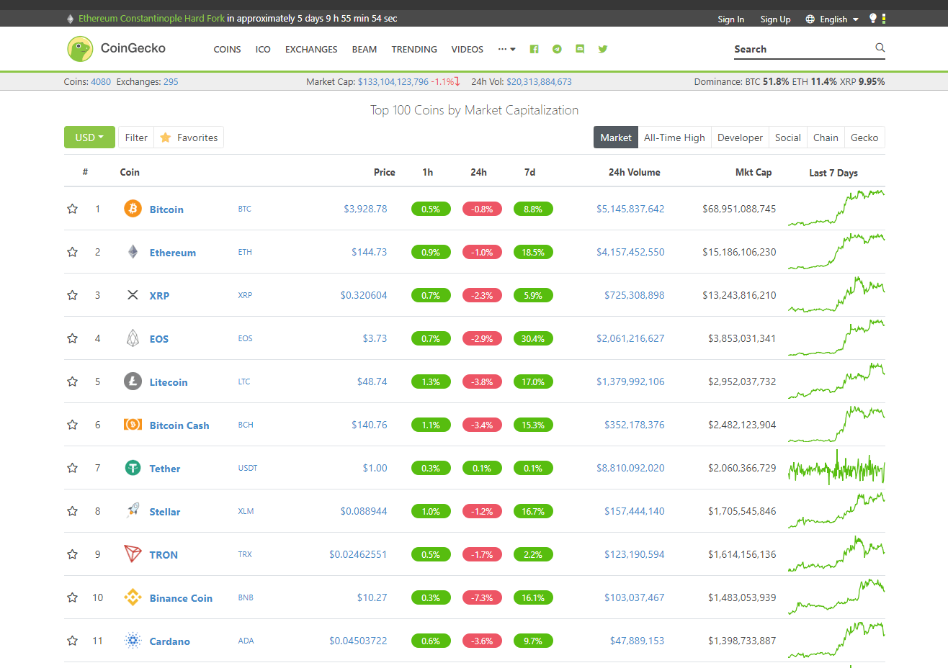Favorite Ethereum with its star
The width and height of the screenshot is (948, 668).
[x=72, y=252]
